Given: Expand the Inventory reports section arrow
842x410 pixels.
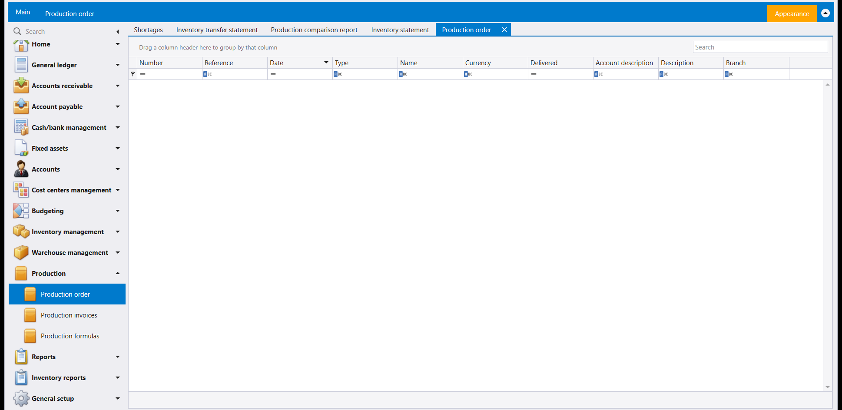Looking at the screenshot, I should (x=118, y=377).
